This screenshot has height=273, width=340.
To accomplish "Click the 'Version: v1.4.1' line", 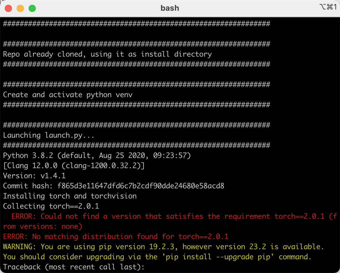I will click(x=34, y=176).
